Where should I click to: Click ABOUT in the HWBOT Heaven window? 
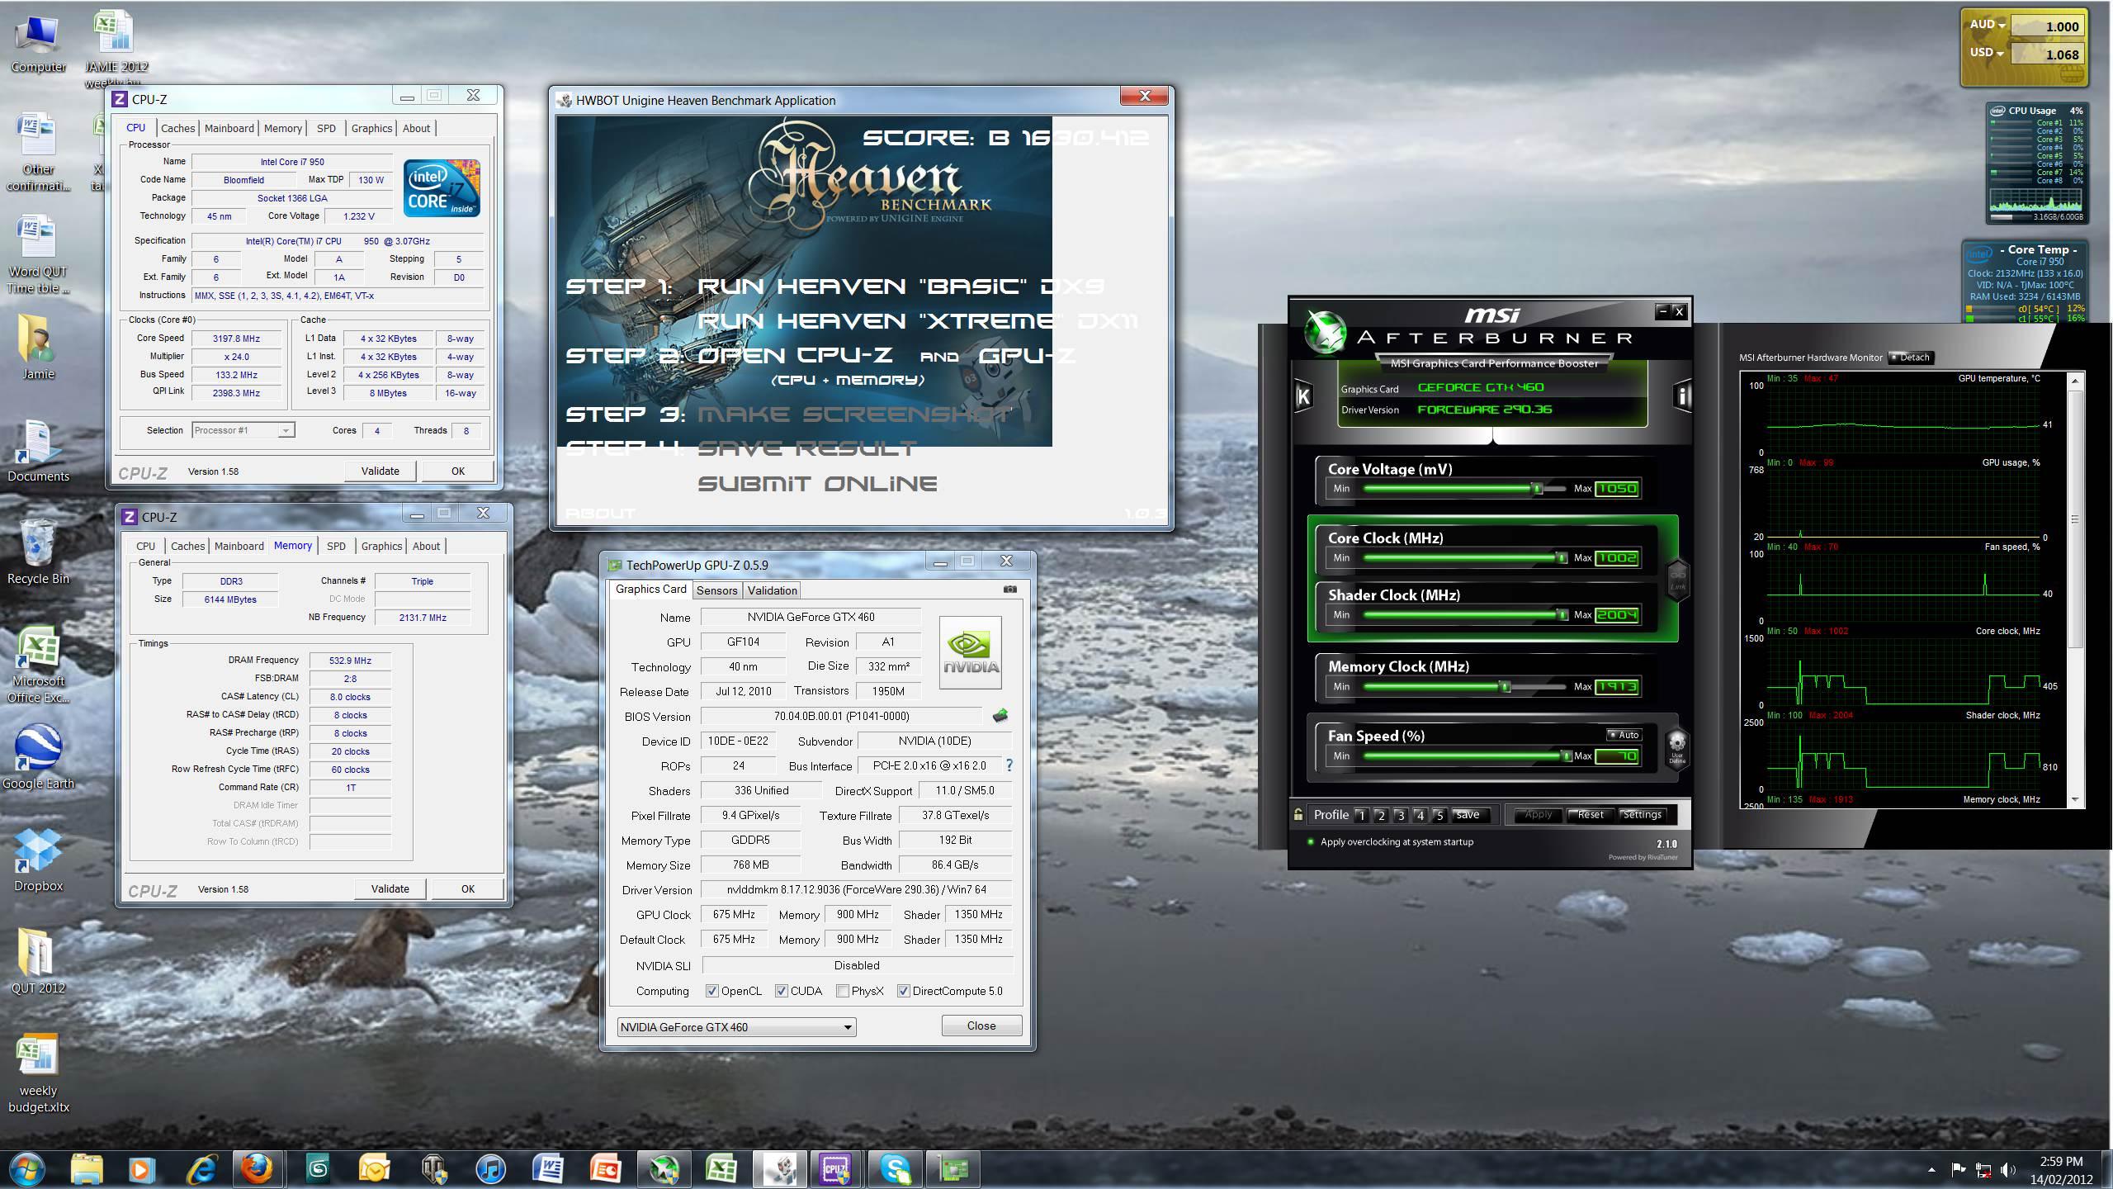click(x=600, y=514)
